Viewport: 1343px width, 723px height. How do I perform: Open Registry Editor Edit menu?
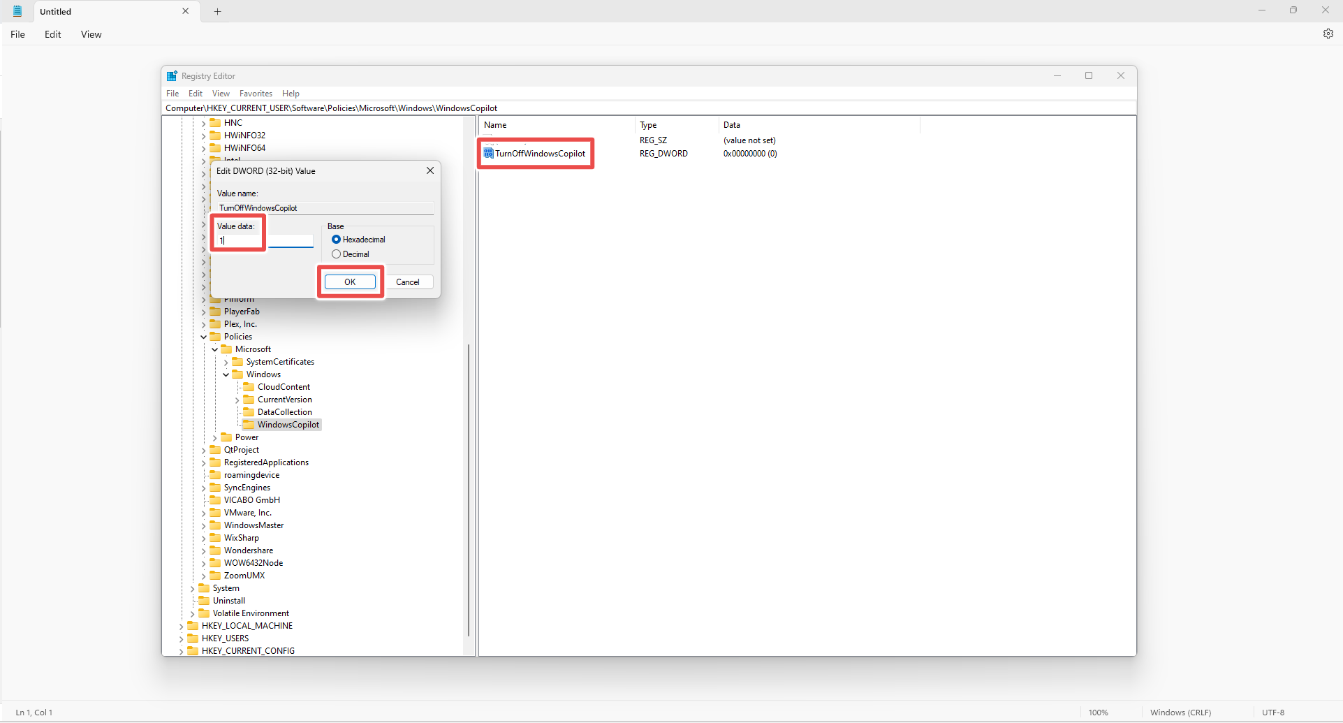click(x=196, y=94)
